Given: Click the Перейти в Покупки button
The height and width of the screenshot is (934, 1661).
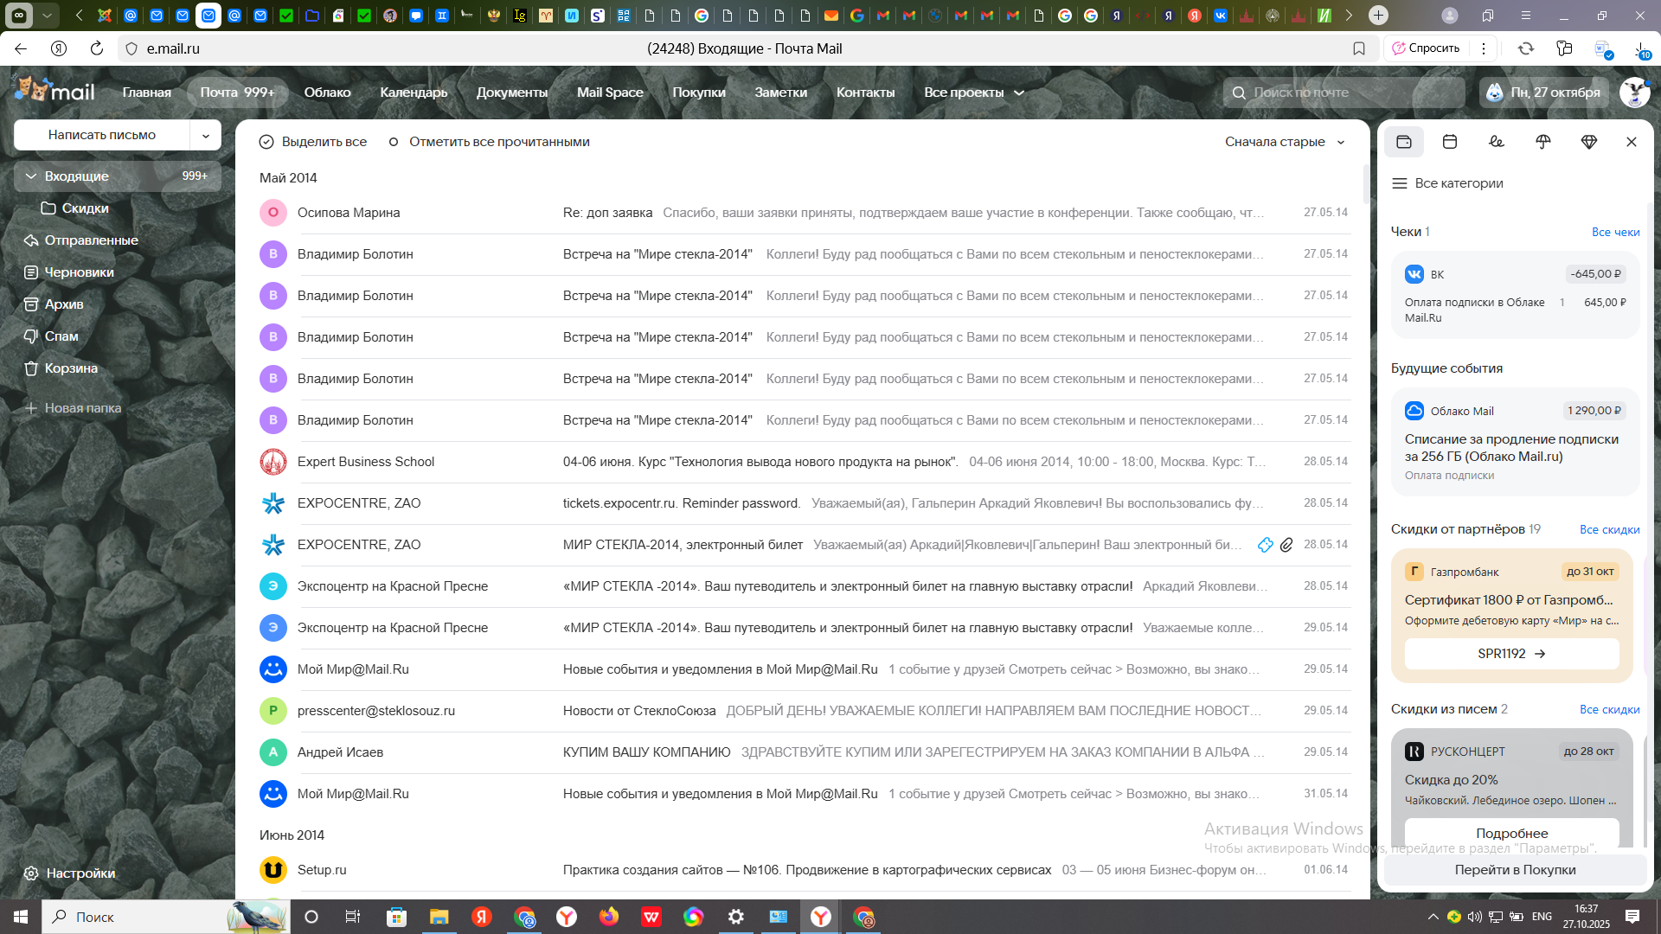Looking at the screenshot, I should [x=1515, y=870].
